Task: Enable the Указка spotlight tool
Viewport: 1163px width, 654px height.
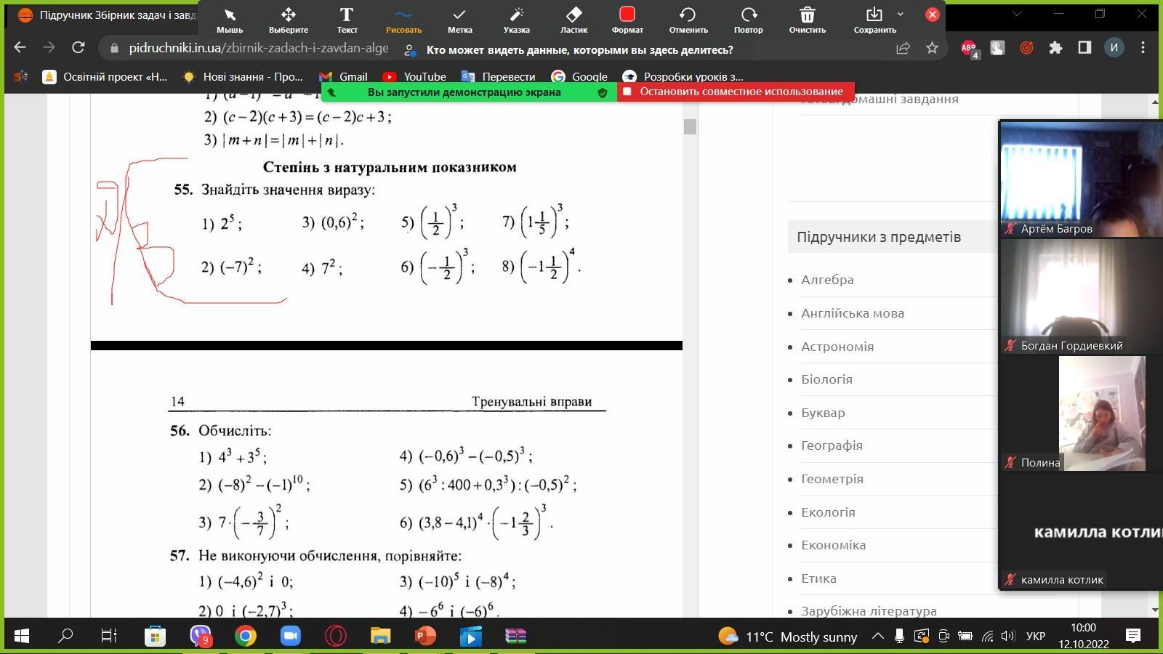Action: click(x=516, y=20)
